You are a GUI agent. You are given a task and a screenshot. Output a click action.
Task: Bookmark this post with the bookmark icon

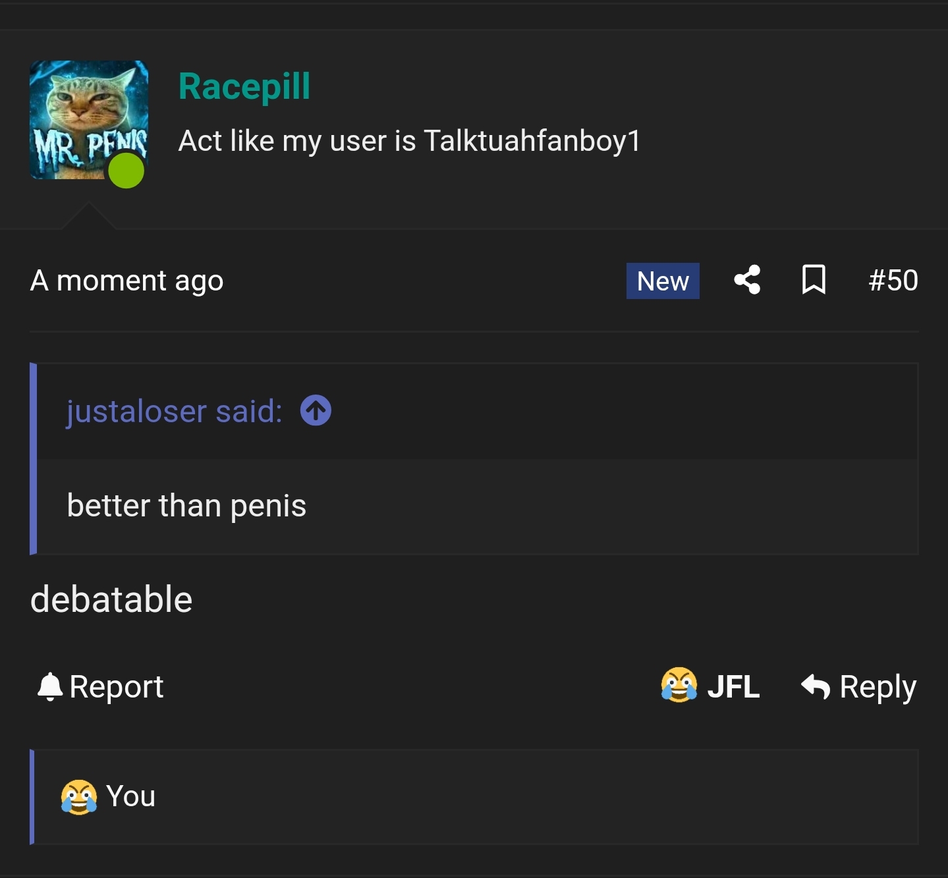tap(814, 279)
